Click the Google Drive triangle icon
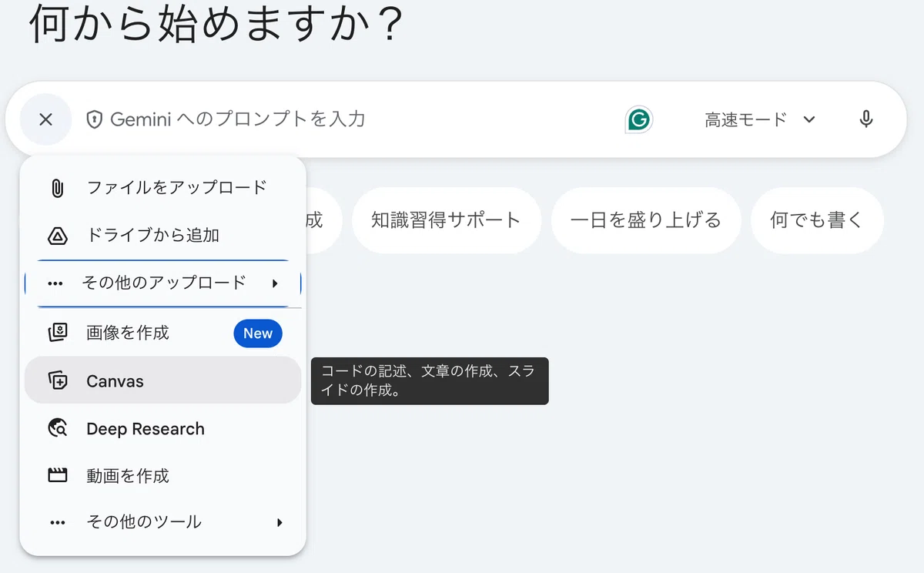 [57, 236]
